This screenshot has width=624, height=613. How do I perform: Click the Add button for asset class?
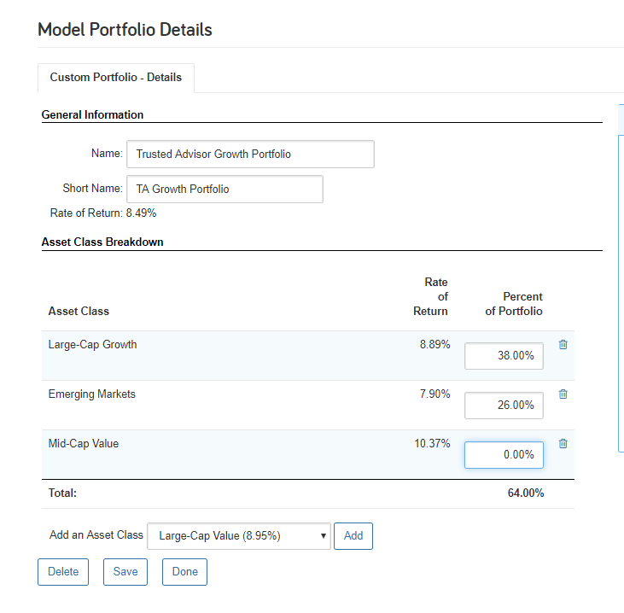pos(353,536)
